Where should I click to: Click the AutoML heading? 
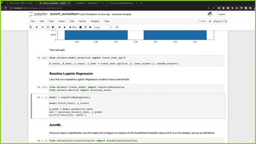pyautogui.click(x=55, y=125)
